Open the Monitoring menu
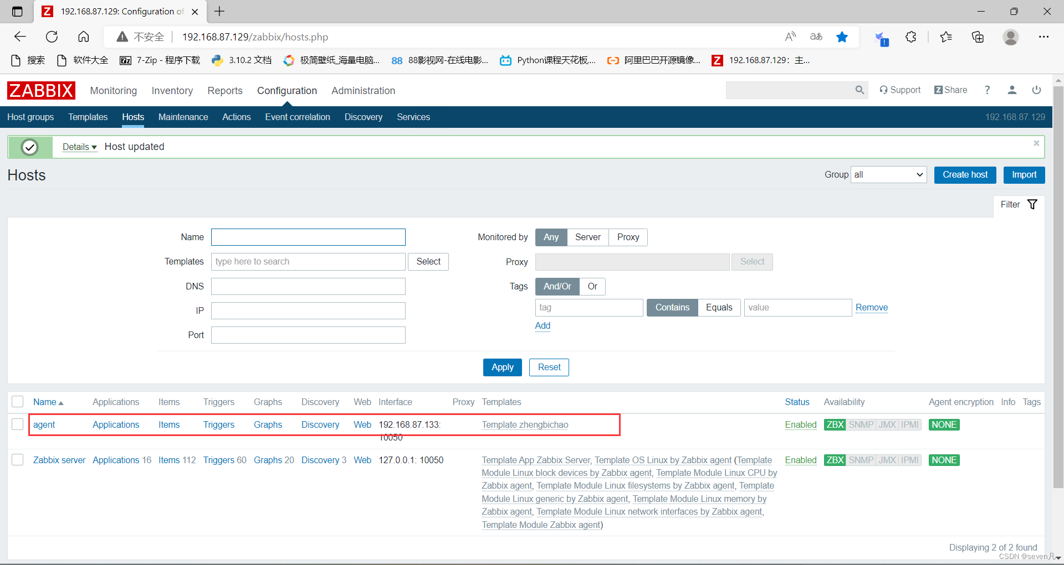The height and width of the screenshot is (565, 1064). [114, 90]
